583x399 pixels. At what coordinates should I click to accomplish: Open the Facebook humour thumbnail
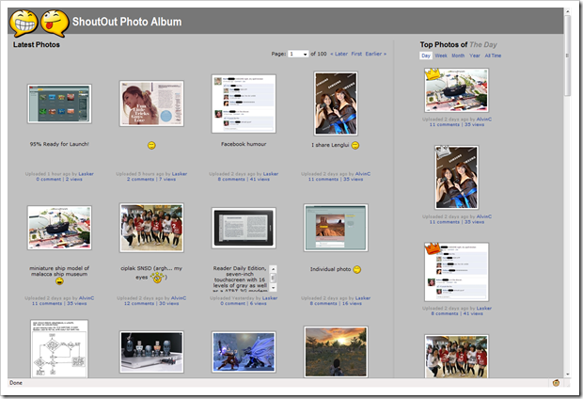(x=244, y=104)
